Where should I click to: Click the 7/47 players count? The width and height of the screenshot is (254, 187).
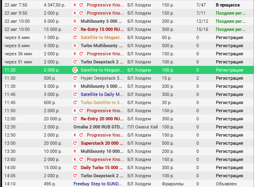click(x=201, y=5)
